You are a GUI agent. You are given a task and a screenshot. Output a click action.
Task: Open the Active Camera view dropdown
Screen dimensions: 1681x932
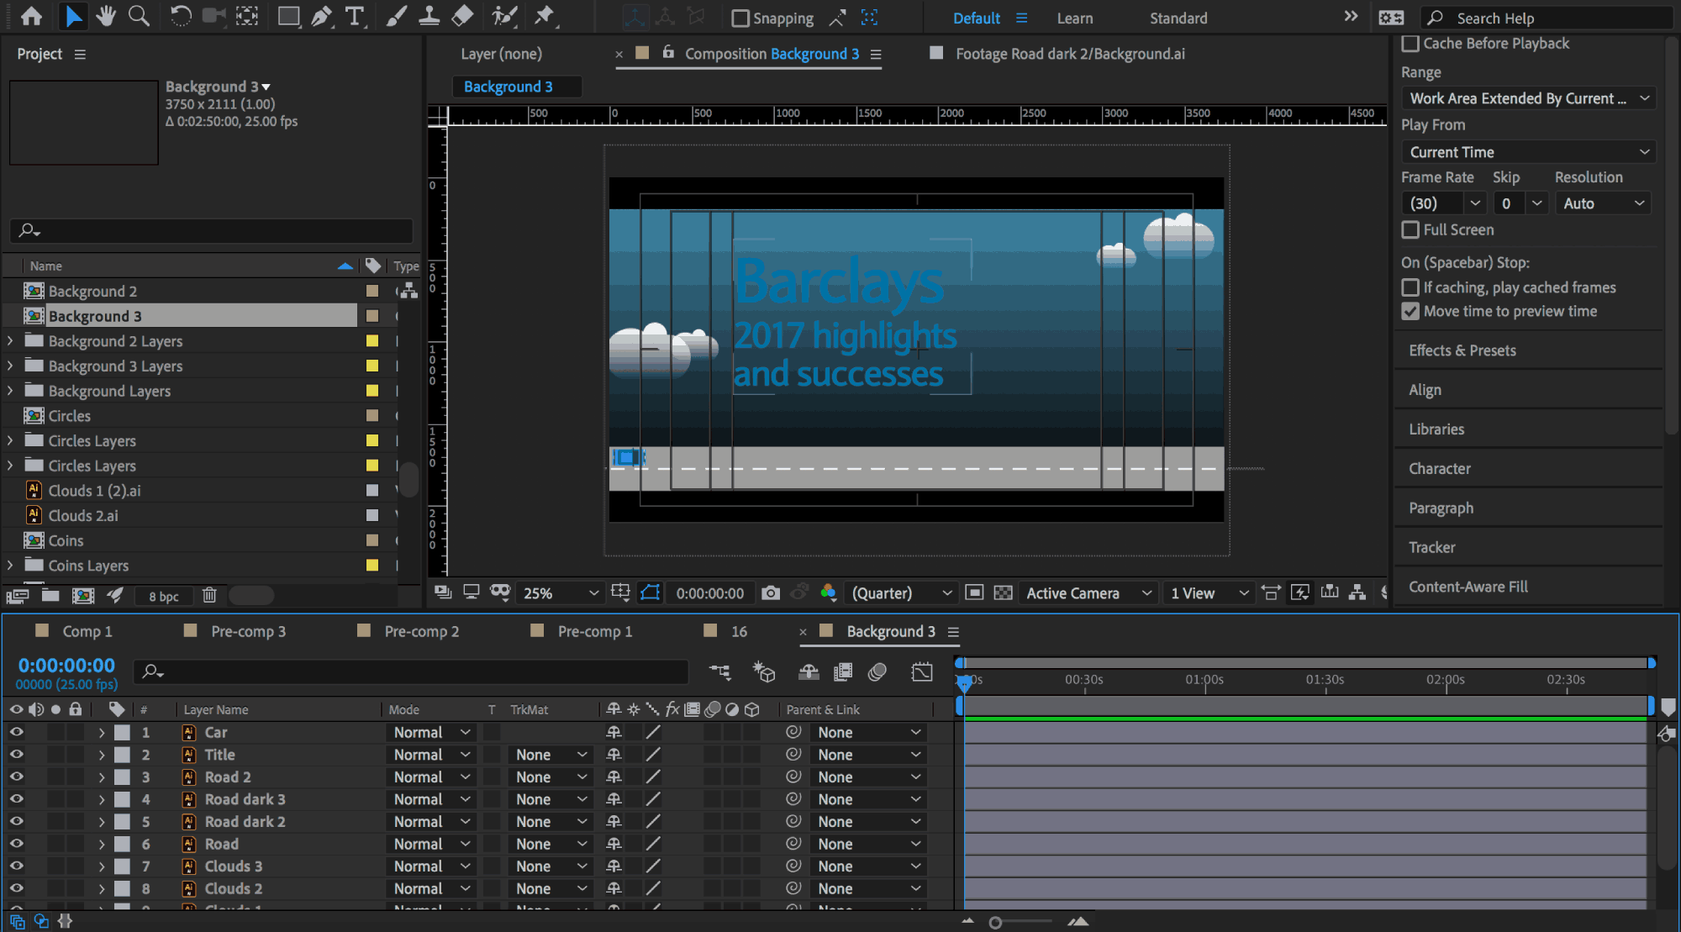coord(1088,593)
